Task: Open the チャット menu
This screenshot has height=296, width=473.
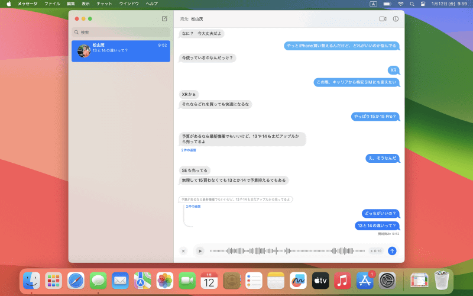Action: coord(105,4)
